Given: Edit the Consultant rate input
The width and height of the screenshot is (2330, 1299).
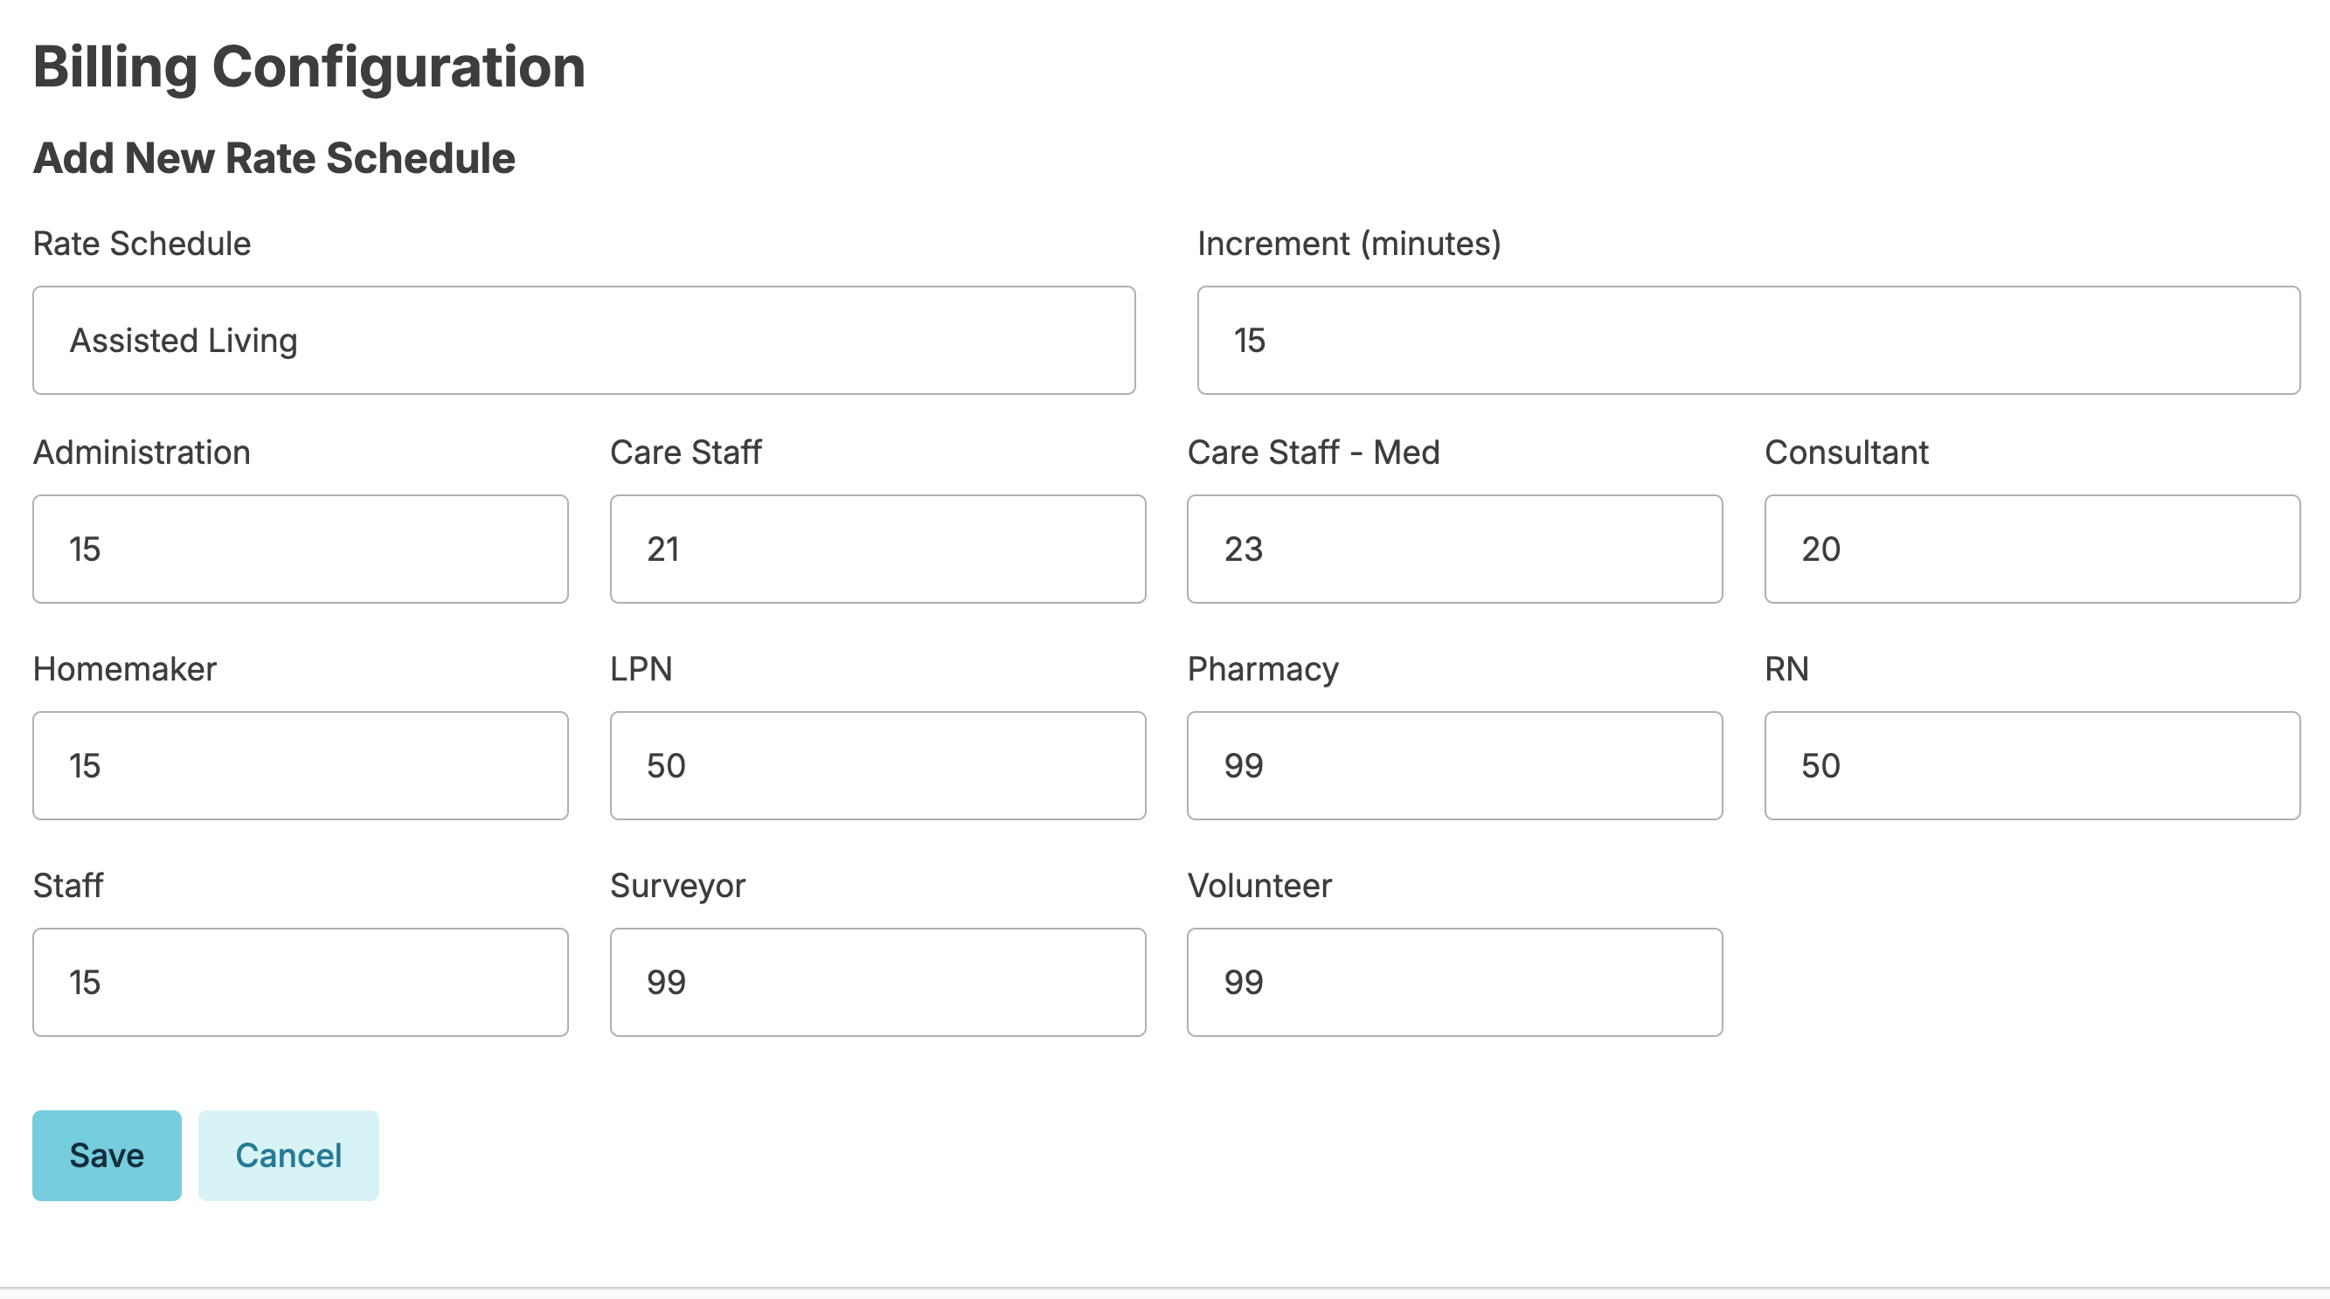Looking at the screenshot, I should pos(2031,549).
